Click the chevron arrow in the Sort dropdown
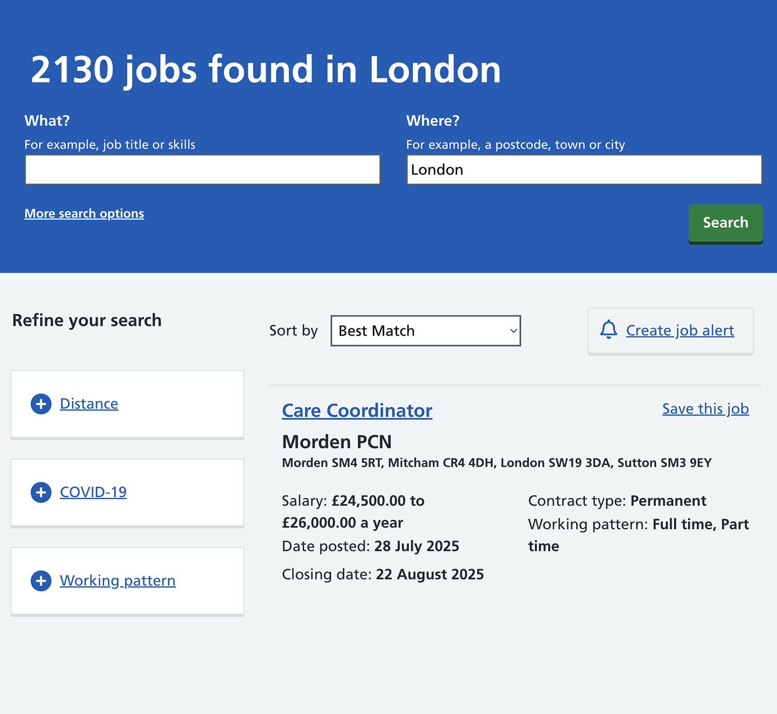The width and height of the screenshot is (777, 714). (513, 331)
